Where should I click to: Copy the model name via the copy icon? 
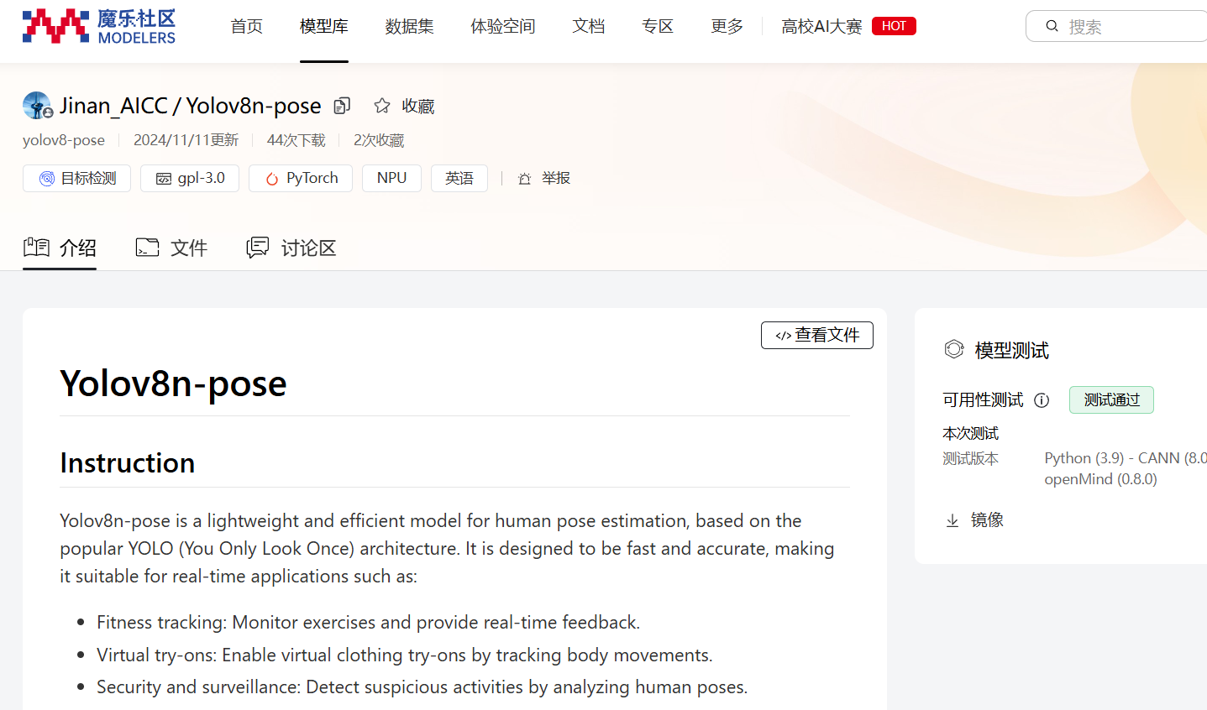click(341, 105)
